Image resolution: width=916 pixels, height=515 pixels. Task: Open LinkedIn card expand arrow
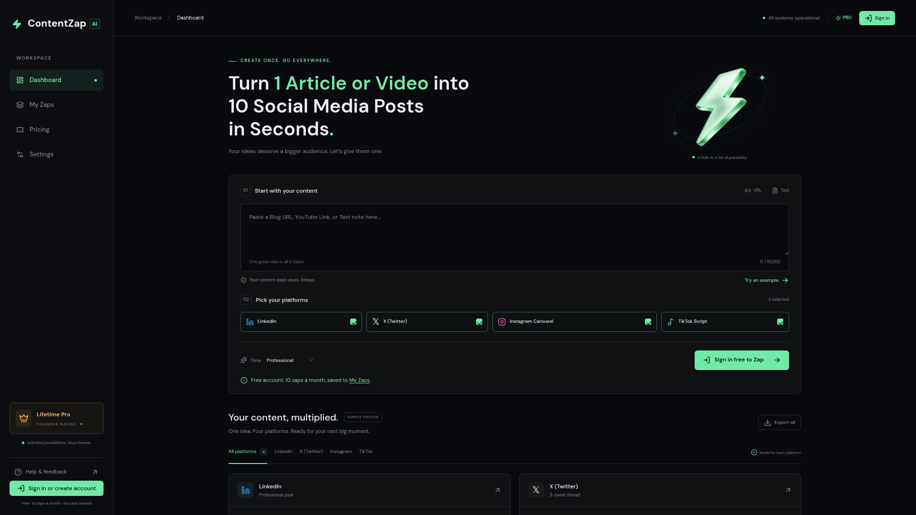[x=498, y=490]
